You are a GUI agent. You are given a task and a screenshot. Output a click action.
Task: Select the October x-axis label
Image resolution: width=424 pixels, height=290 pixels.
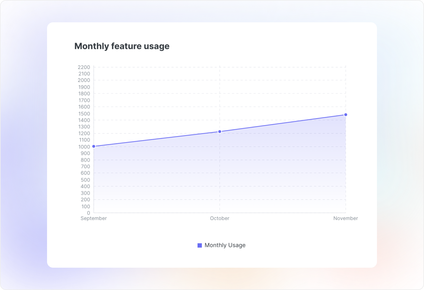220,218
